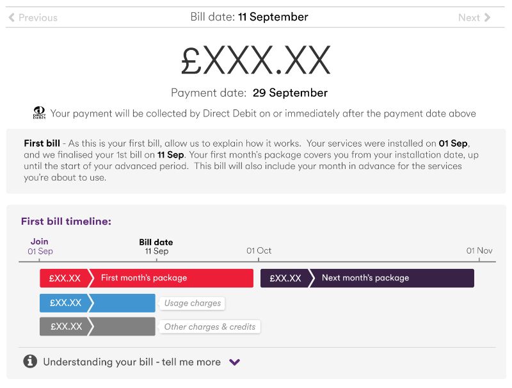
Task: Click the Direct Debit logo icon
Action: click(x=40, y=113)
